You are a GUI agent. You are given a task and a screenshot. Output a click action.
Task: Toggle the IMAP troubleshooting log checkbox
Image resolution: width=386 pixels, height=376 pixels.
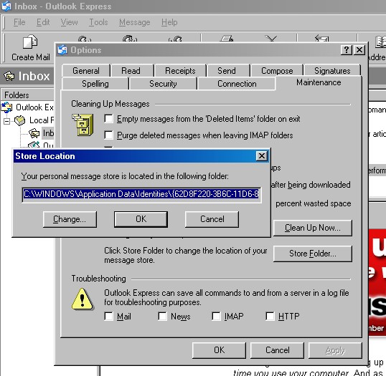click(216, 316)
